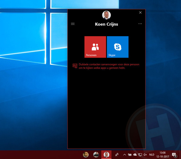Open the Action Center notifications icon
Image resolution: width=181 pixels, height=159 pixels.
coord(174,155)
